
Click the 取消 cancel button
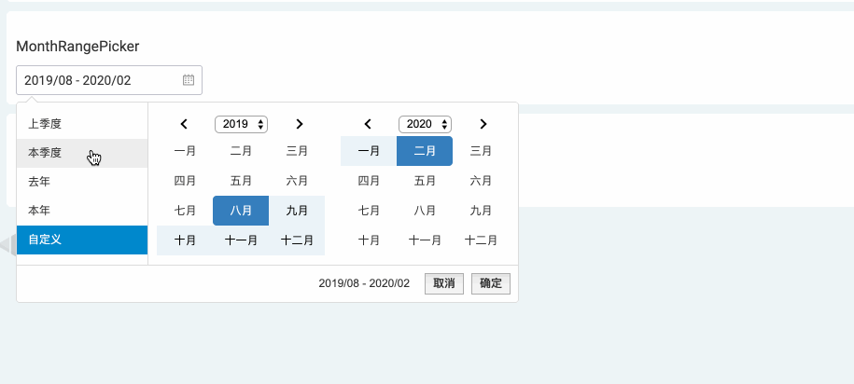coord(444,283)
